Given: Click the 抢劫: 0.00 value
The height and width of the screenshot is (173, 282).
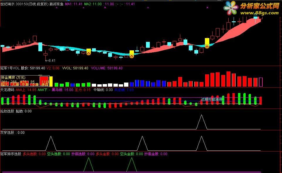Looking at the screenshot, I should (23, 111).
